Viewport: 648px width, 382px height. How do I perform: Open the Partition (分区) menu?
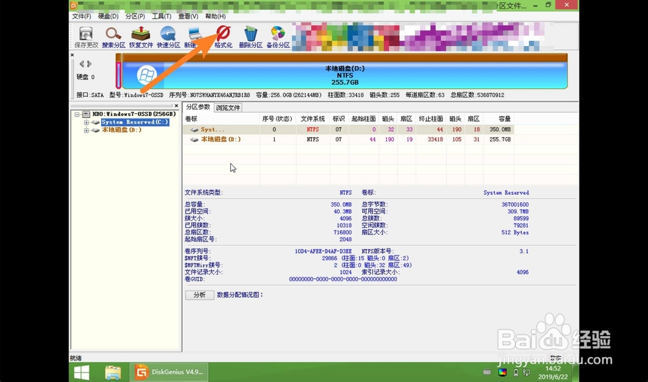(135, 16)
